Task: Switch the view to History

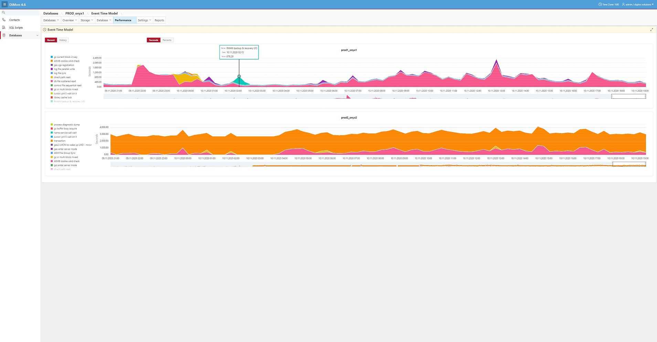Action: click(x=63, y=40)
